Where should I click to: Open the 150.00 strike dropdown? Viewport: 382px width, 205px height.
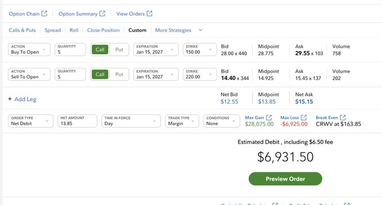(x=200, y=49)
